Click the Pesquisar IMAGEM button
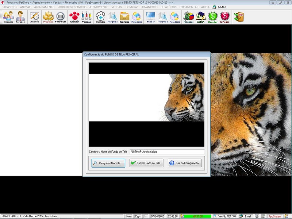This screenshot has width=292, height=219. 108,163
